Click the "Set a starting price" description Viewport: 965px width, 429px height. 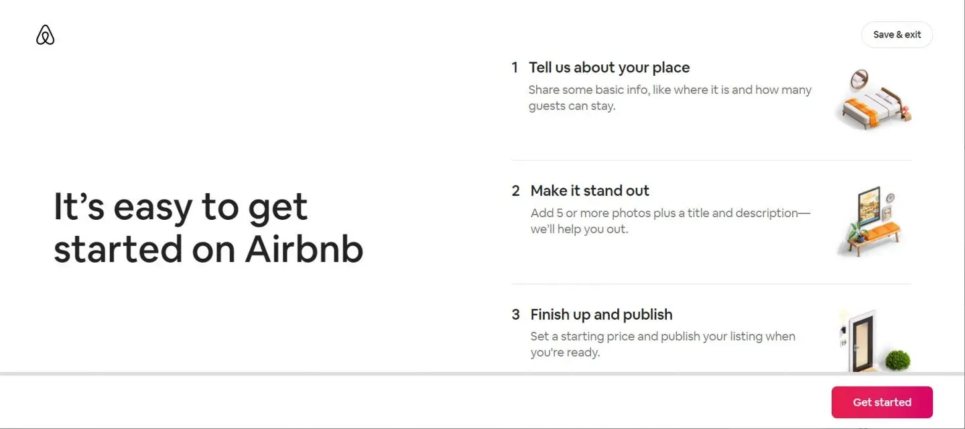pos(663,344)
